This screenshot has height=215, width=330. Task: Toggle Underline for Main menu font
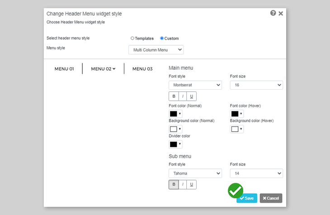192,96
